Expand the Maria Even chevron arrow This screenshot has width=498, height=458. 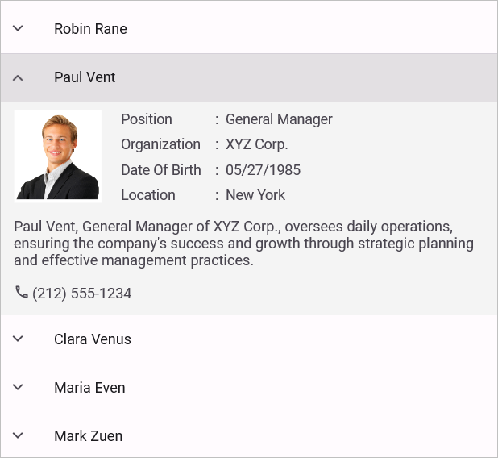click(x=18, y=387)
